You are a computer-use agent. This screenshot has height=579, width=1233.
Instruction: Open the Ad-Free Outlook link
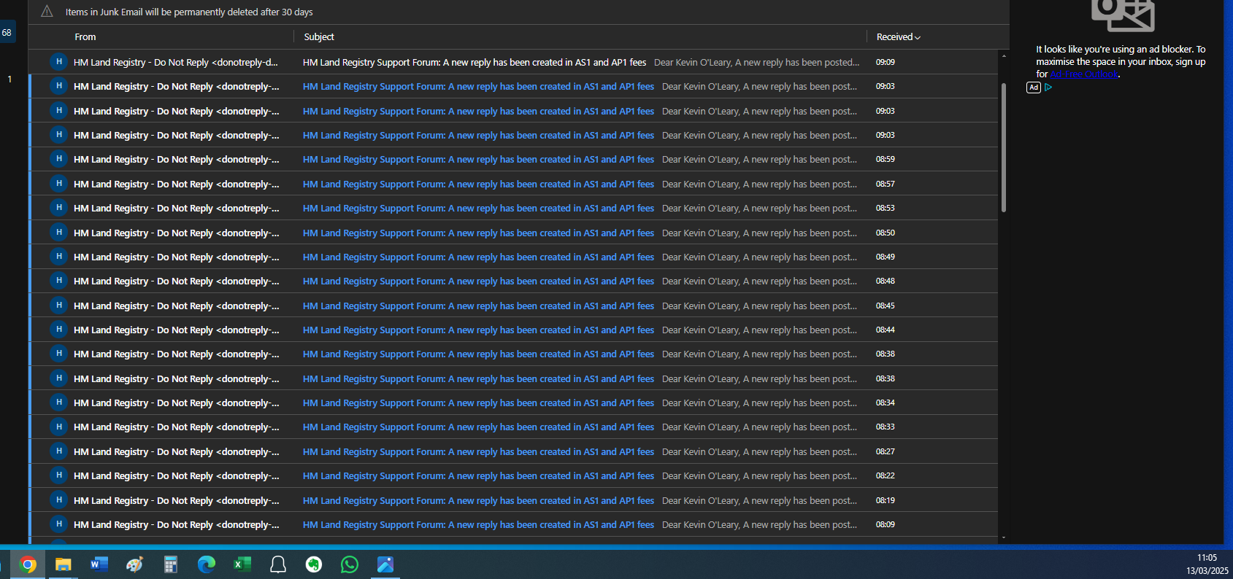(1083, 74)
